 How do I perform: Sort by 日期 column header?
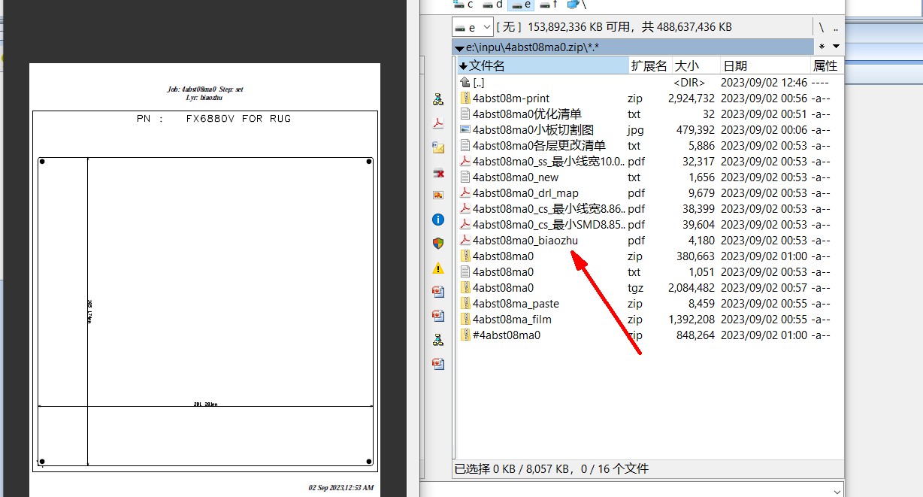tap(765, 66)
